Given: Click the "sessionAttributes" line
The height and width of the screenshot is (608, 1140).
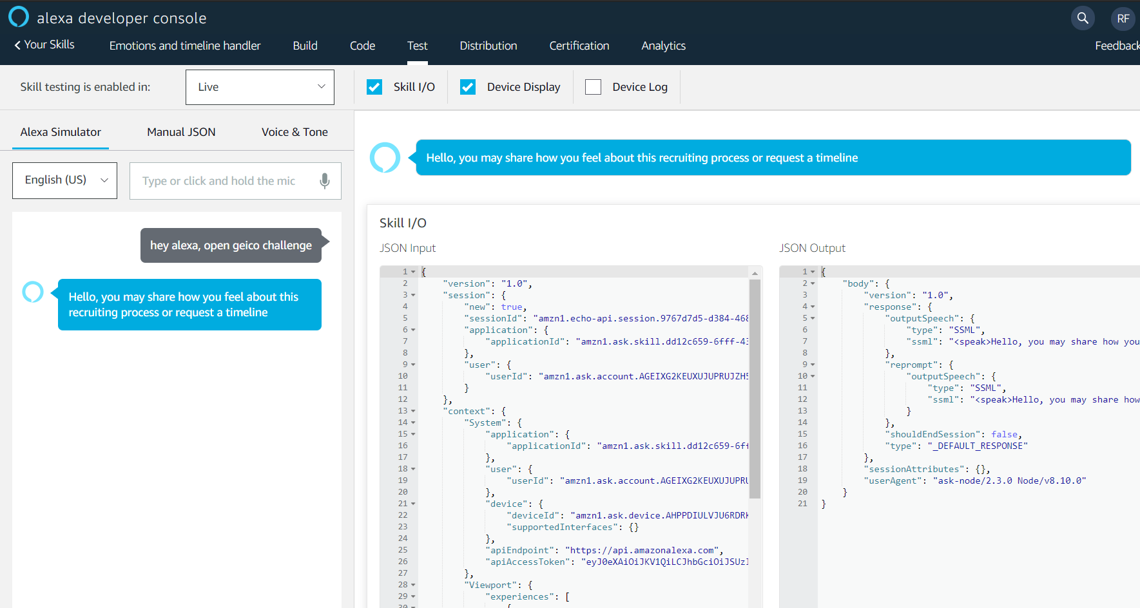Looking at the screenshot, I should click(x=927, y=470).
